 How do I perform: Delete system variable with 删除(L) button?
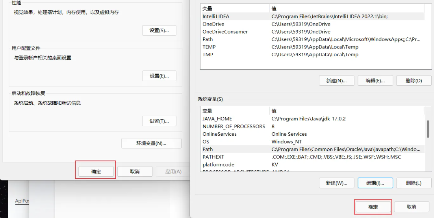[x=414, y=183]
